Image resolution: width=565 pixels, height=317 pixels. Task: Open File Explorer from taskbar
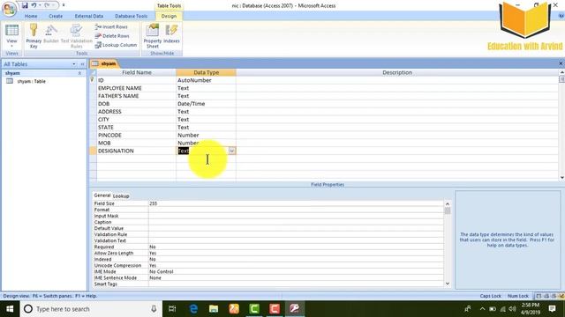pyautogui.click(x=214, y=309)
